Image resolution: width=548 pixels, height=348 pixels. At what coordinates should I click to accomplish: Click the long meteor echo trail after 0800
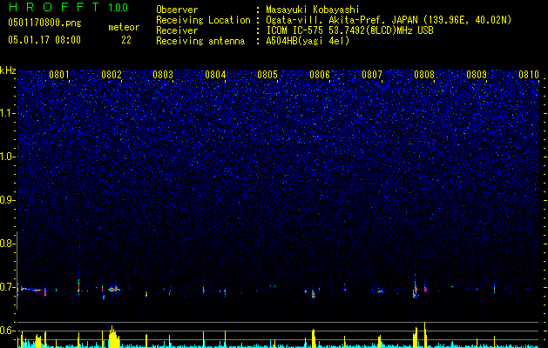(31, 290)
